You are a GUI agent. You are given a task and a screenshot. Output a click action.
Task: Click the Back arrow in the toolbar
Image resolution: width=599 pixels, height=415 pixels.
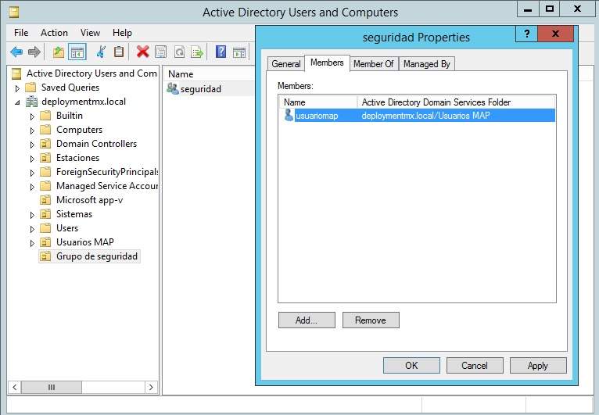coord(16,52)
